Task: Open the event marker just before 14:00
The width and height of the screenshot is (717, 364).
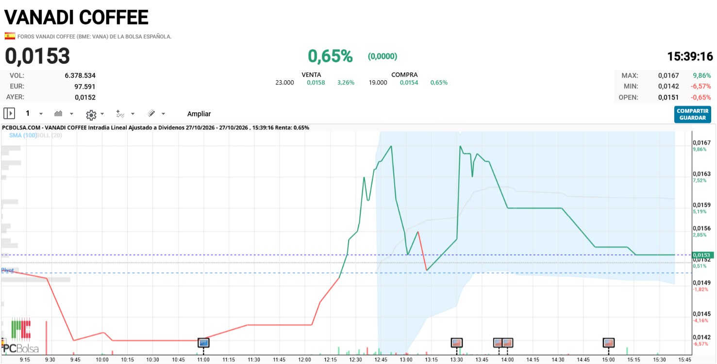Action: point(498,343)
